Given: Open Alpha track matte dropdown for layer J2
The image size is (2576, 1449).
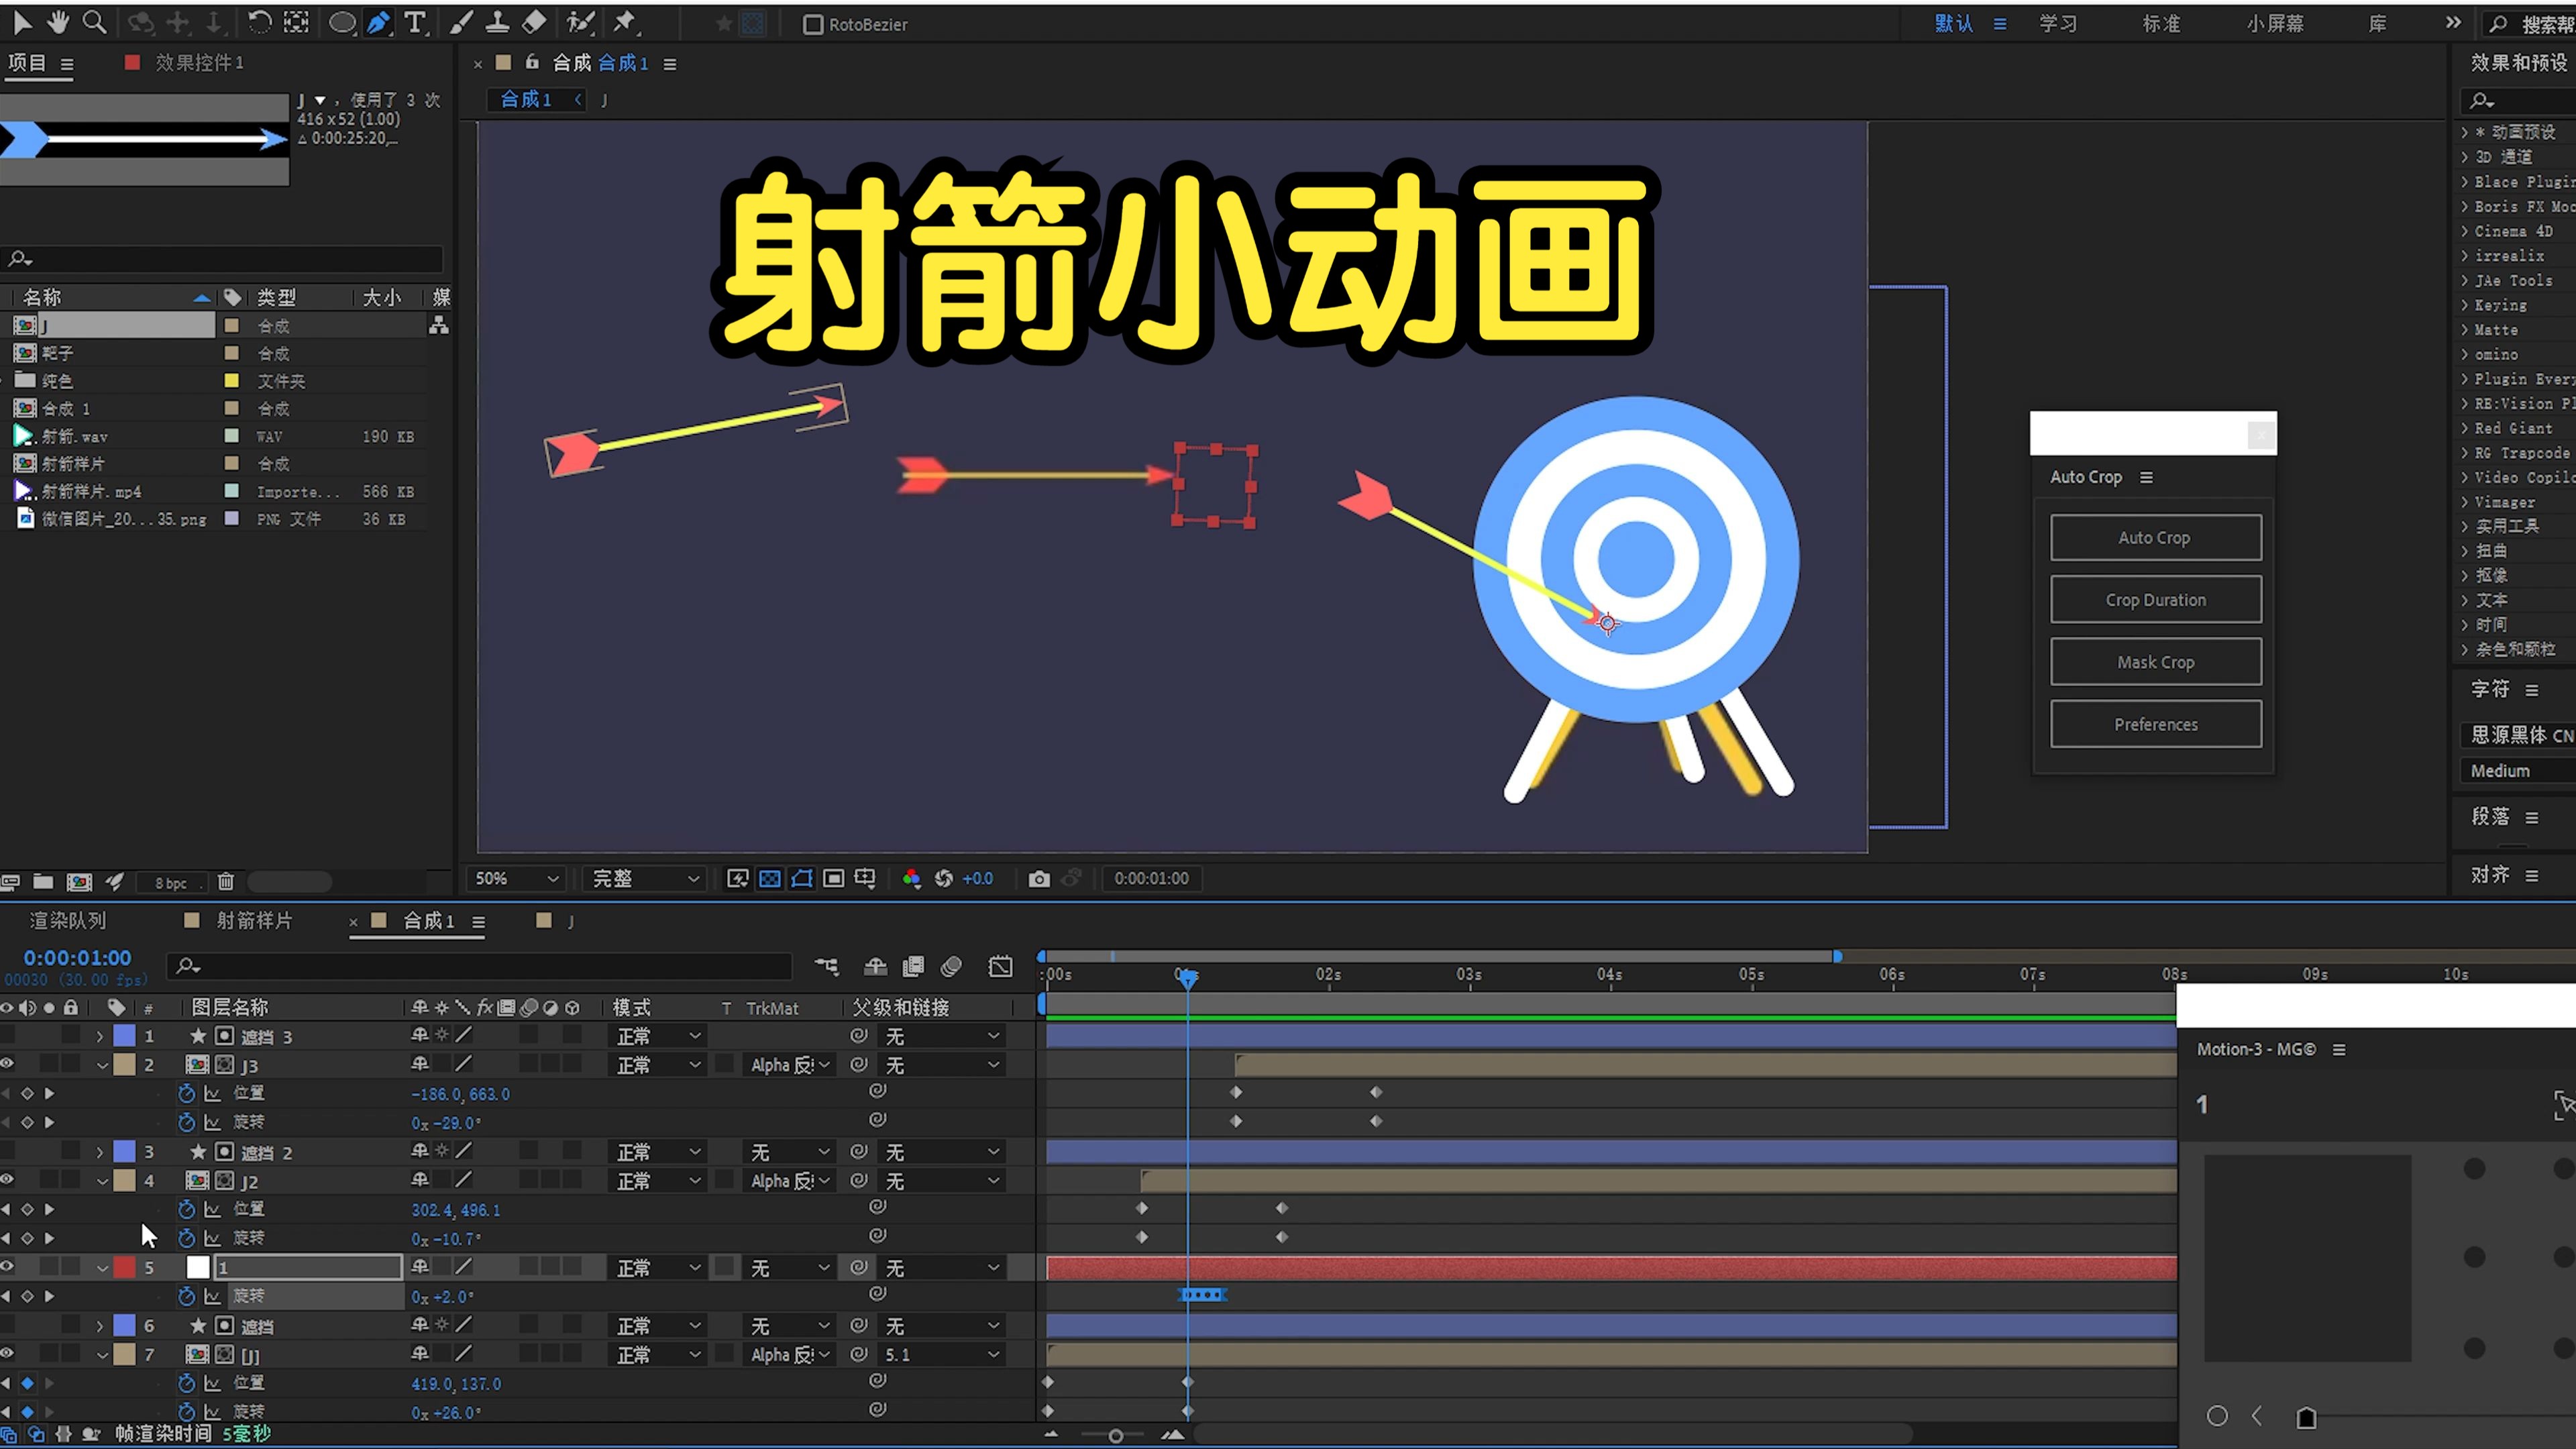Looking at the screenshot, I should pos(790,1181).
